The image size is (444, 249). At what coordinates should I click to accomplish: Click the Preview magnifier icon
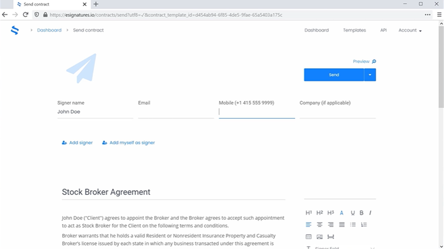click(x=374, y=61)
